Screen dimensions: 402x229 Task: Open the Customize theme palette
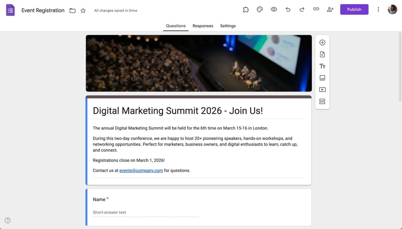click(260, 10)
